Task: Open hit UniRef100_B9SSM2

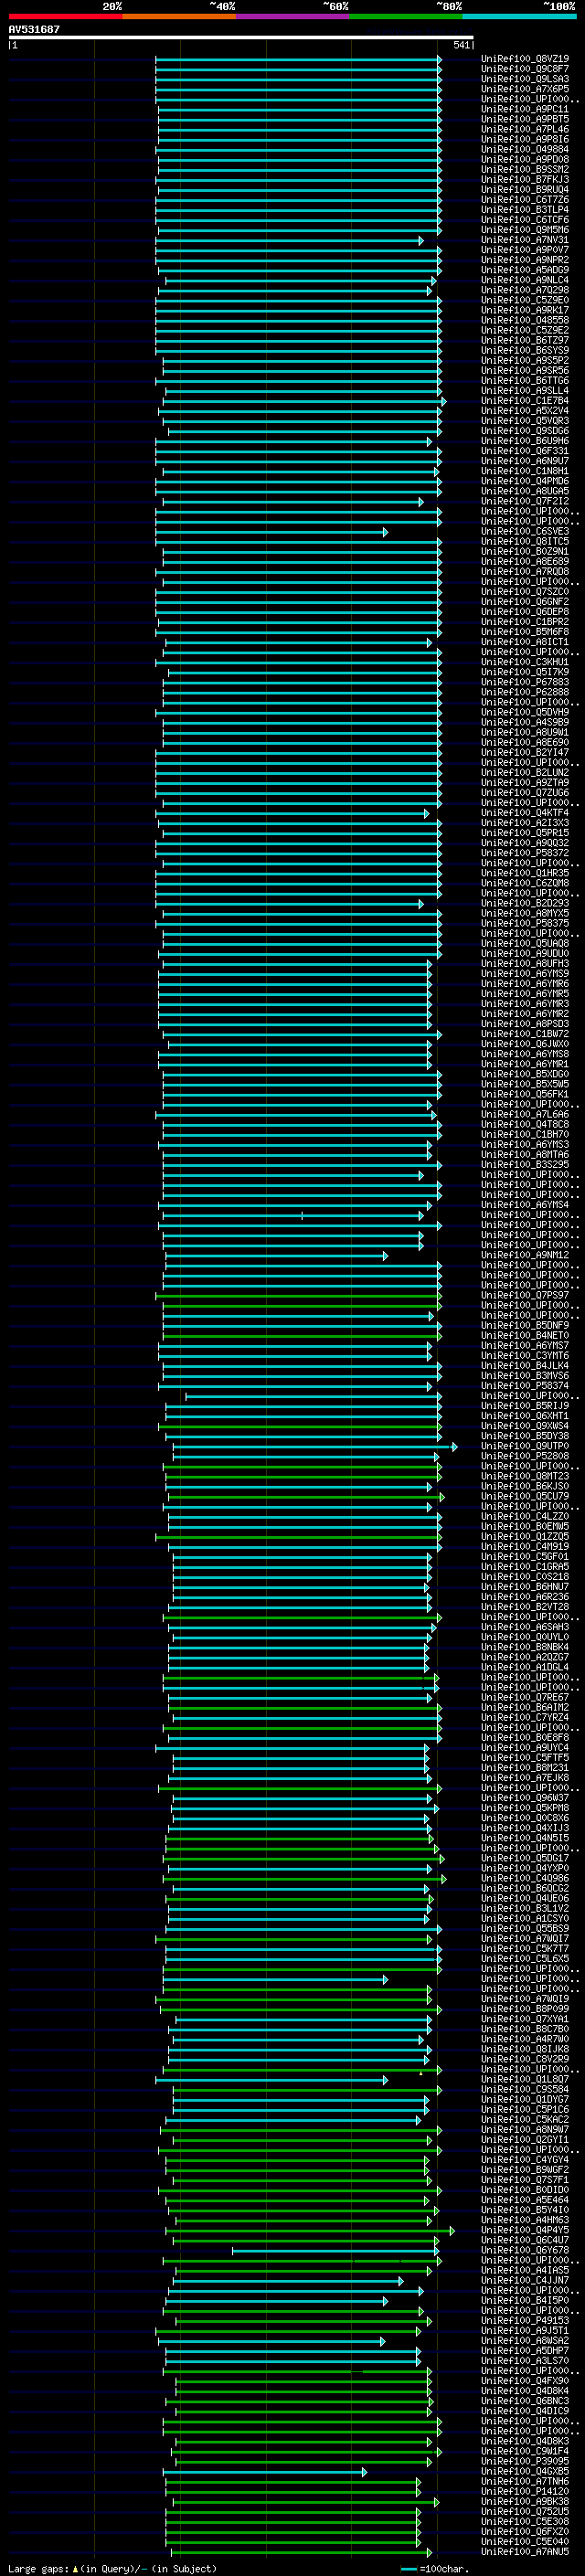Action: 525,170
